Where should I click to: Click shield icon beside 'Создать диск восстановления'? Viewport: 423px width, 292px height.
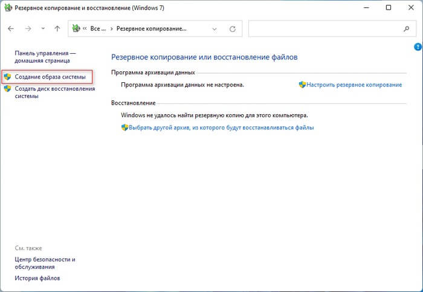tap(7, 88)
